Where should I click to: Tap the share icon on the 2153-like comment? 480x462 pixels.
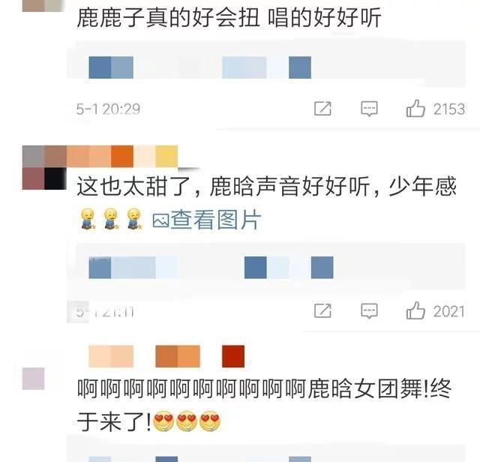point(322,109)
